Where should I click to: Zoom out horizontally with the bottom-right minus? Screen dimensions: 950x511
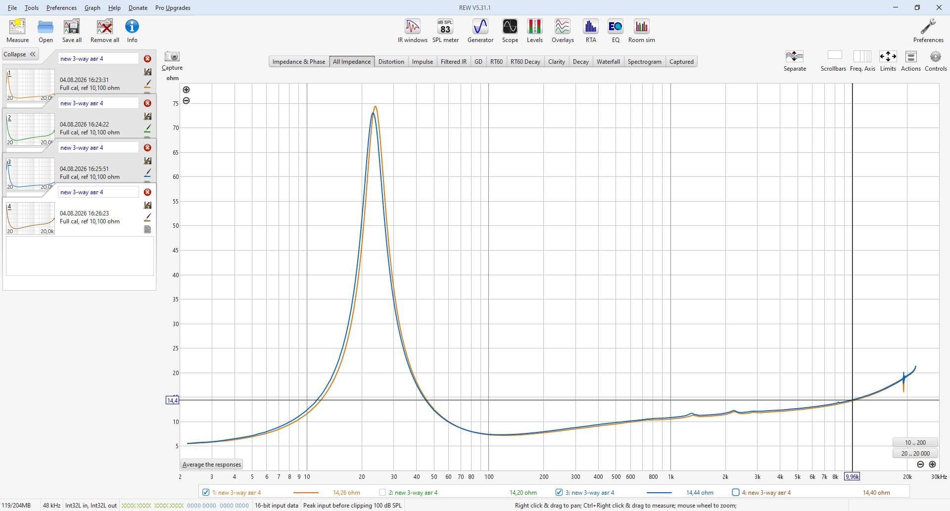(920, 464)
